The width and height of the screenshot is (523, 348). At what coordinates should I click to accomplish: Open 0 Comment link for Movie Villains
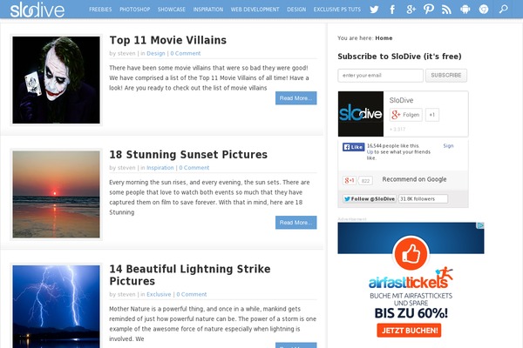pyautogui.click(x=186, y=53)
